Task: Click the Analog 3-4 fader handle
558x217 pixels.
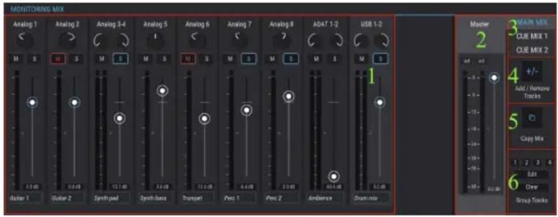Action: 120,118
